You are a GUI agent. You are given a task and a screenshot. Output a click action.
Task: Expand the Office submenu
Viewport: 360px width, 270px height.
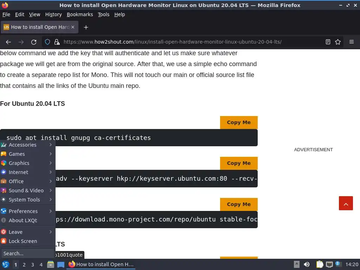(x=27, y=181)
